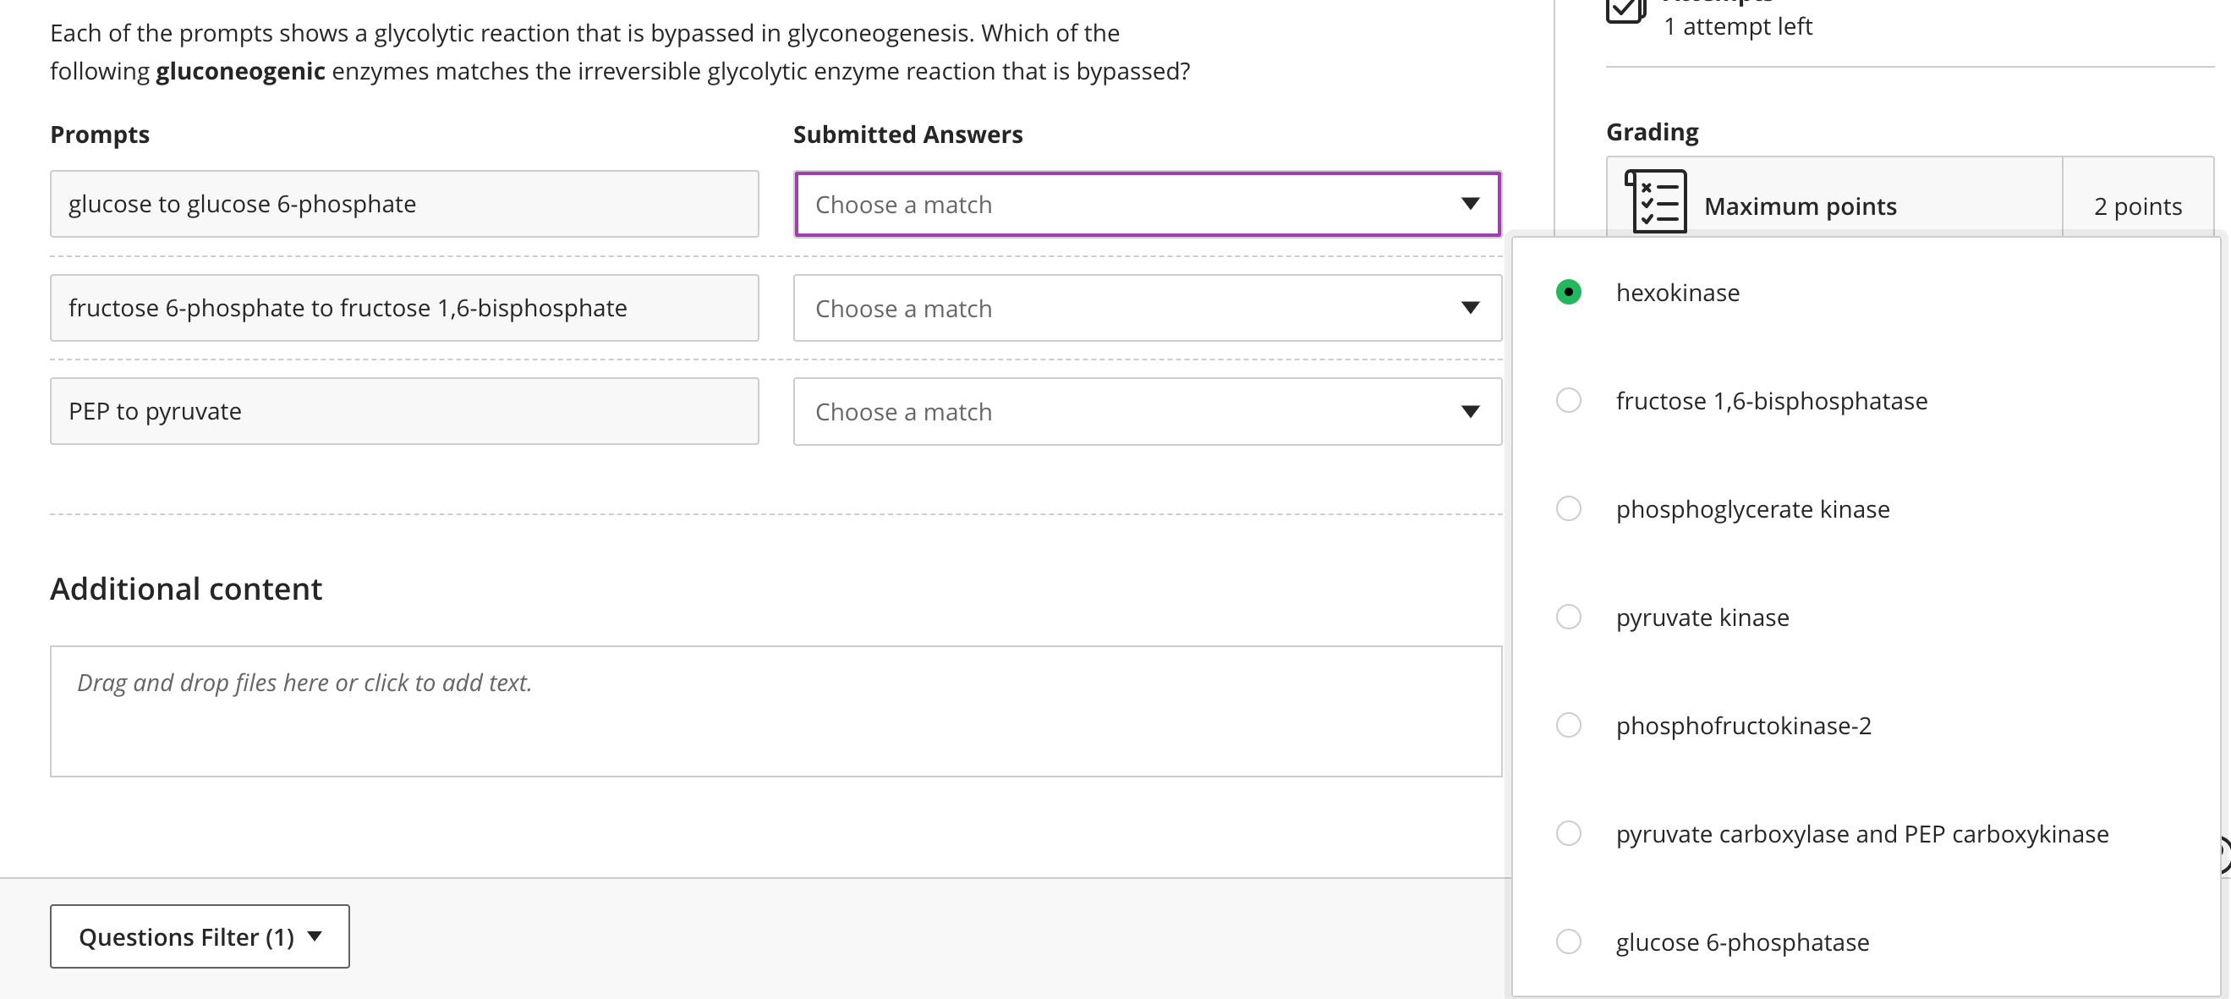Pick the pyruvate kinase radio option
The width and height of the screenshot is (2231, 999).
pyautogui.click(x=1569, y=617)
